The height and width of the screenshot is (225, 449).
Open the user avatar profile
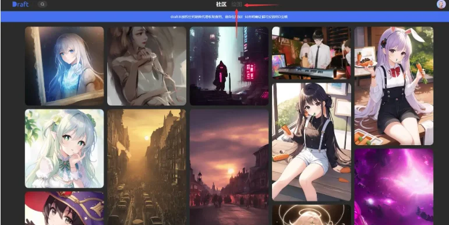pyautogui.click(x=441, y=4)
